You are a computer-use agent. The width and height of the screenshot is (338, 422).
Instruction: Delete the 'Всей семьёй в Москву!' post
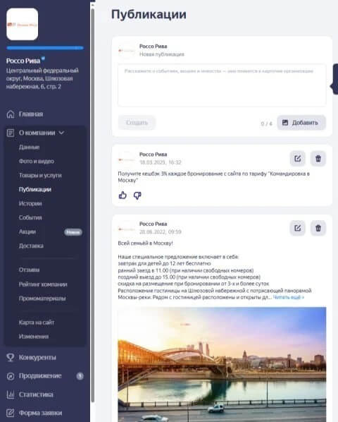point(318,228)
